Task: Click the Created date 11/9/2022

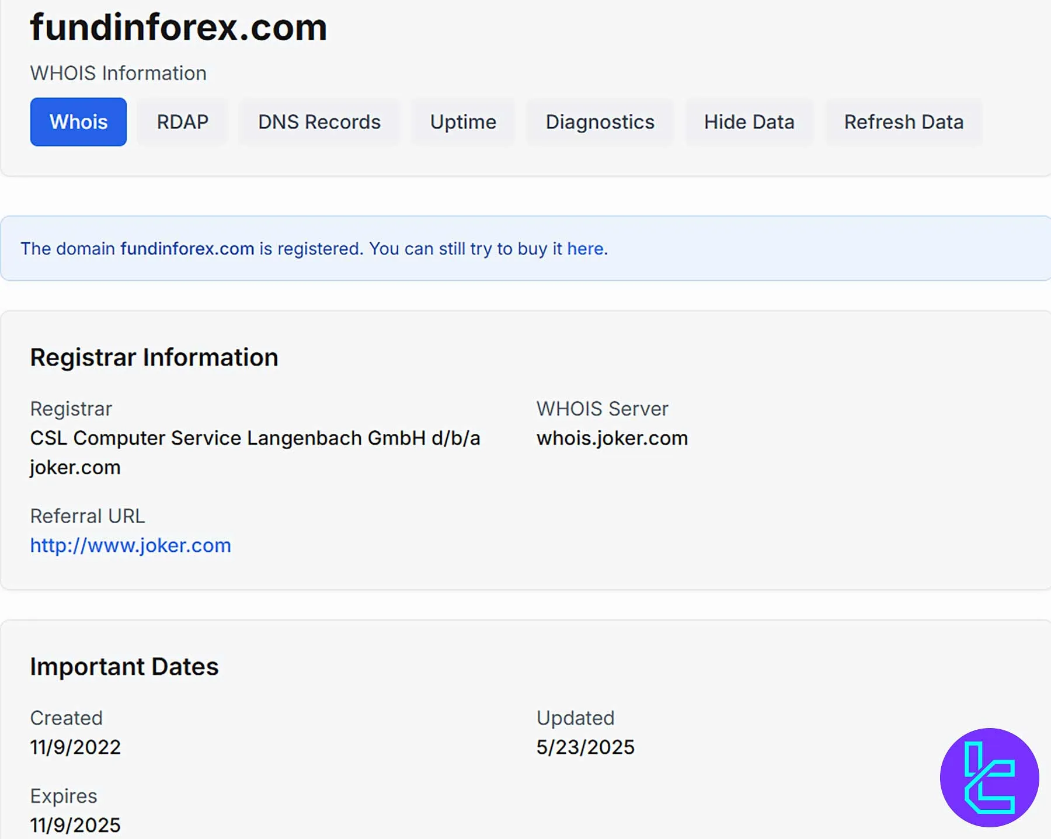Action: [75, 747]
